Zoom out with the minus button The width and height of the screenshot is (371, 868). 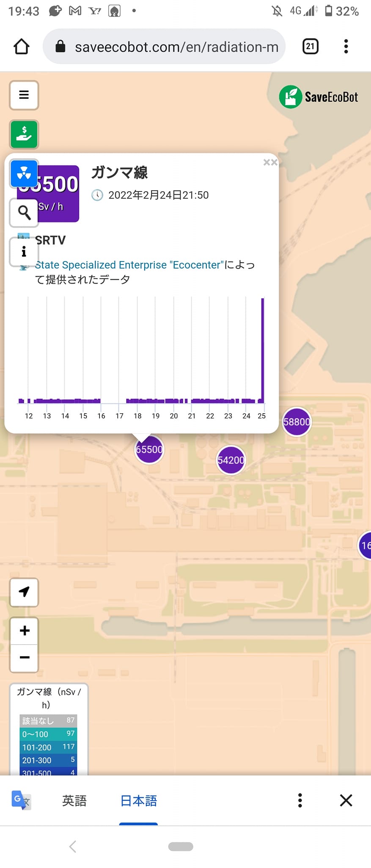[24, 658]
